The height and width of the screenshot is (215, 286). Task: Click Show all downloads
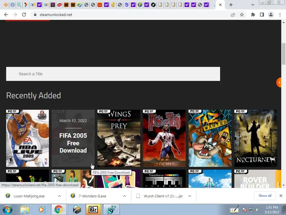click(x=265, y=196)
